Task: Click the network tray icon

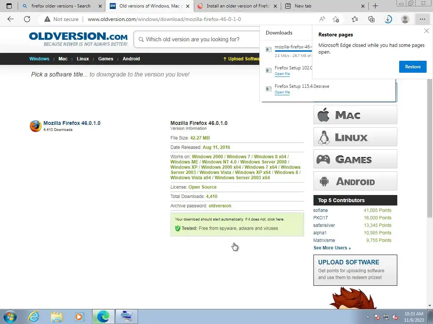Action: pos(386,317)
